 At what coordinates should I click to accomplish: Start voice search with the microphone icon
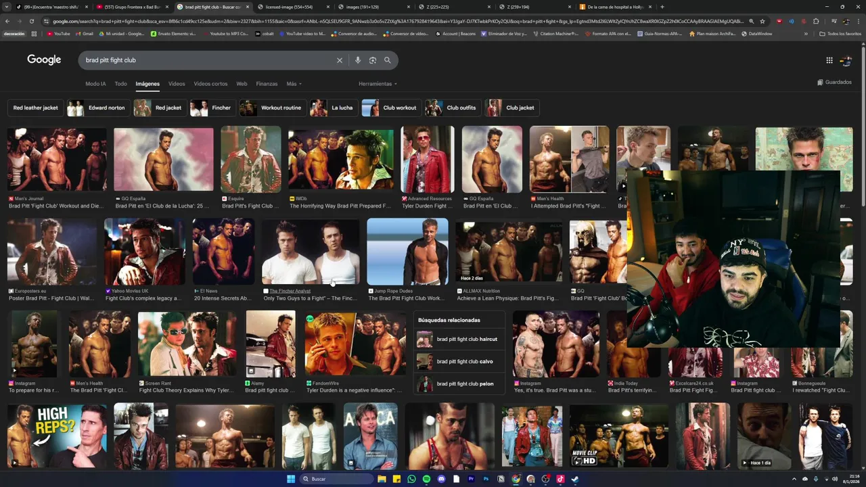(x=358, y=60)
